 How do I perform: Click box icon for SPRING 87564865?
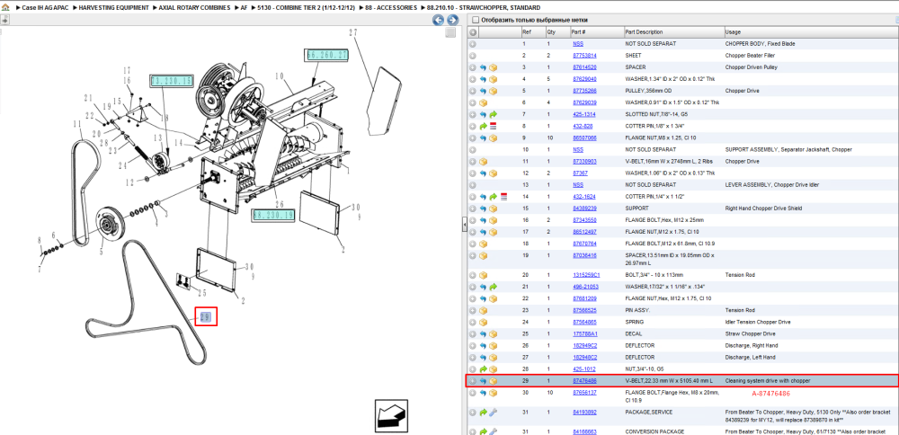click(484, 322)
